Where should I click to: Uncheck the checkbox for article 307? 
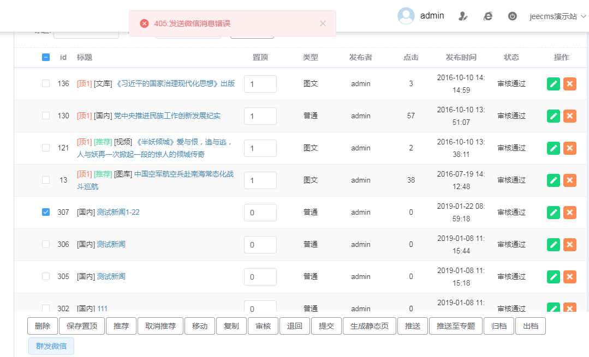[46, 212]
